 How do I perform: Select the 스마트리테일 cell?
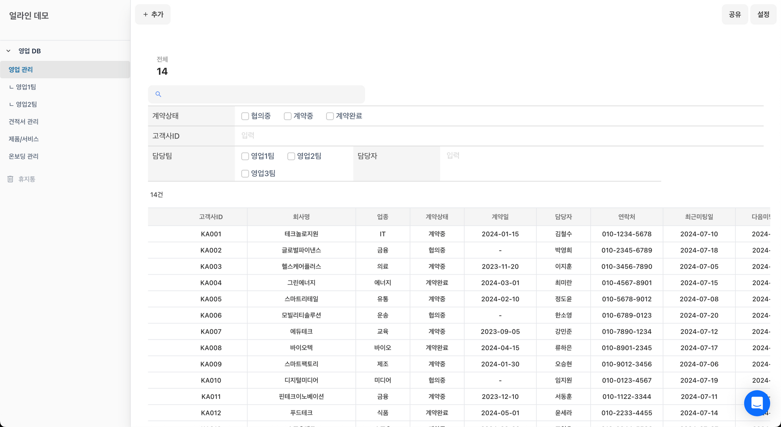[x=301, y=299]
